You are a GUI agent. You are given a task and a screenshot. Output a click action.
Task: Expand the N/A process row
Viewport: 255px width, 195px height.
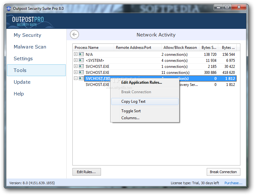click(x=76, y=54)
